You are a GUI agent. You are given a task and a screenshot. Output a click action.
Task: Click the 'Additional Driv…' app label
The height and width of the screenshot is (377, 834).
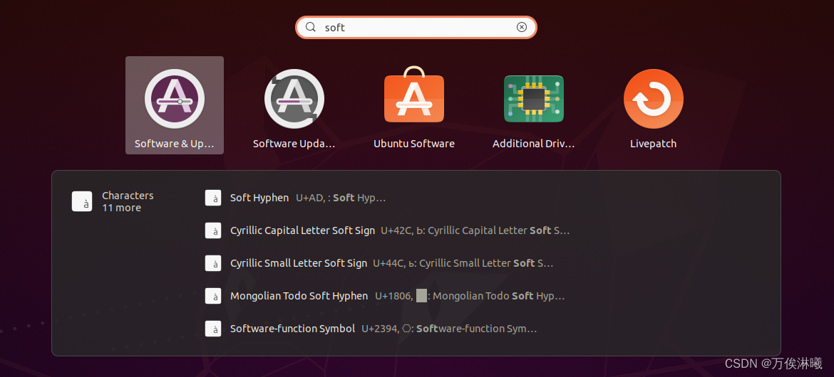click(x=533, y=144)
